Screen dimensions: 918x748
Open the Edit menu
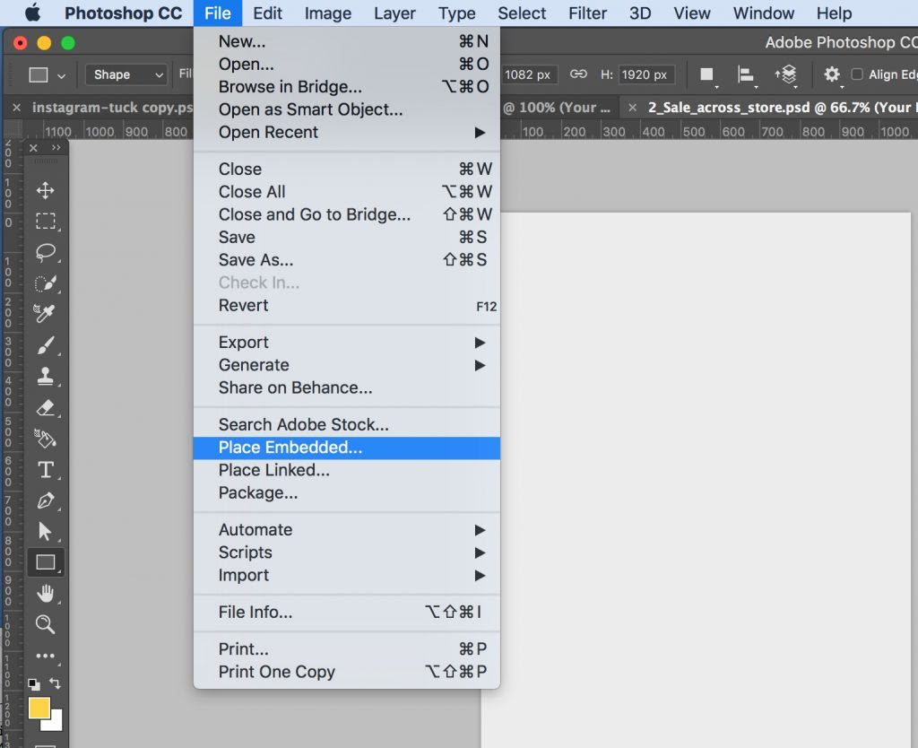pyautogui.click(x=267, y=13)
